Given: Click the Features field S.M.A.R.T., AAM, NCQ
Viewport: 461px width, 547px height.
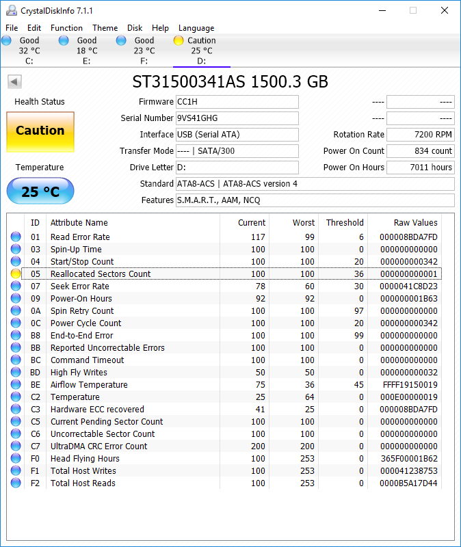Looking at the screenshot, I should pyautogui.click(x=315, y=200).
